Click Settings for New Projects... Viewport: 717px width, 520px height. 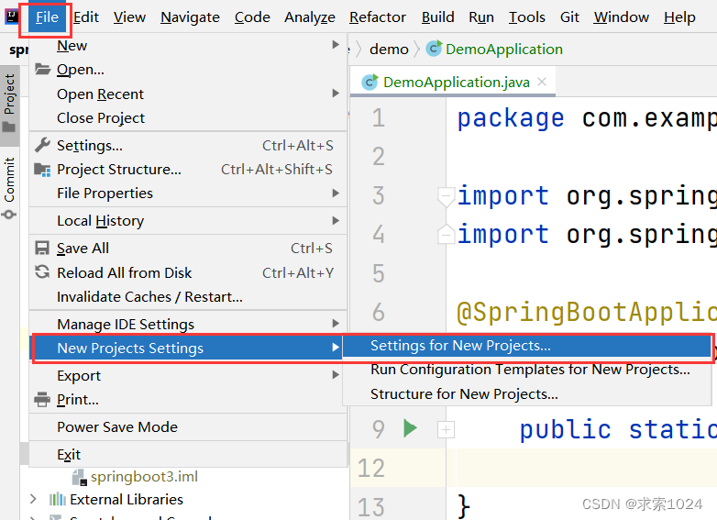coord(528,346)
